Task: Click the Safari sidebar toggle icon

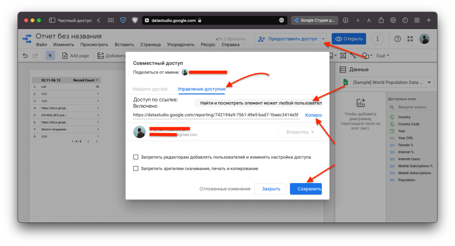Action: coord(52,20)
